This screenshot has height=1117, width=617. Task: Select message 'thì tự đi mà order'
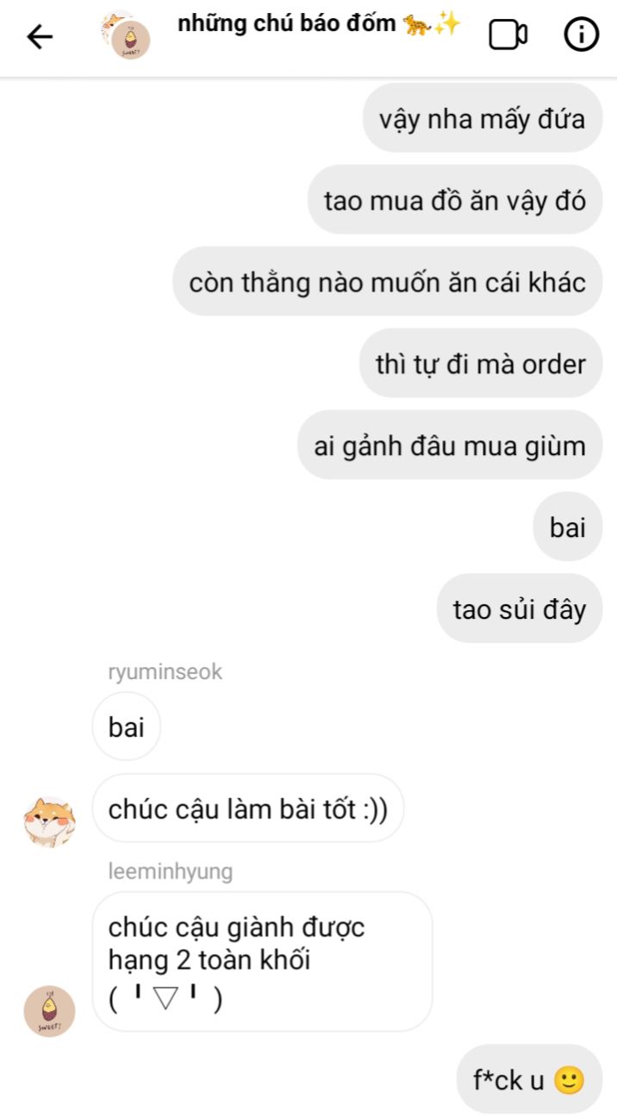point(481,364)
